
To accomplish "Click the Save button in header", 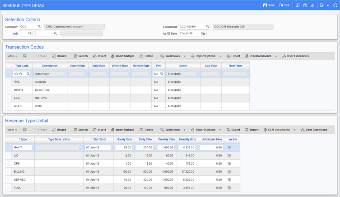I will pos(268,5).
